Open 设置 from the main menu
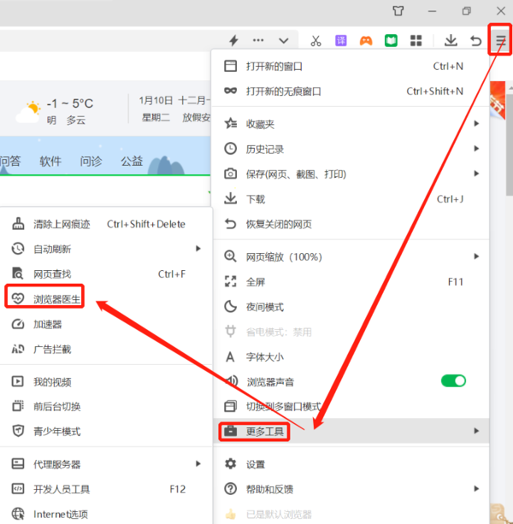This screenshot has width=513, height=524. [x=256, y=464]
